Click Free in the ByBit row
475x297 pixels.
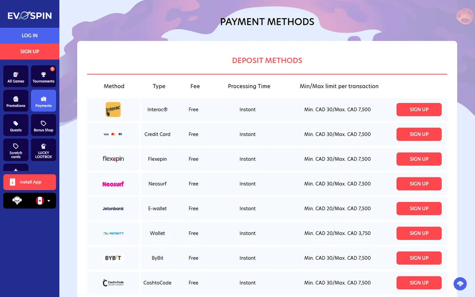point(194,258)
